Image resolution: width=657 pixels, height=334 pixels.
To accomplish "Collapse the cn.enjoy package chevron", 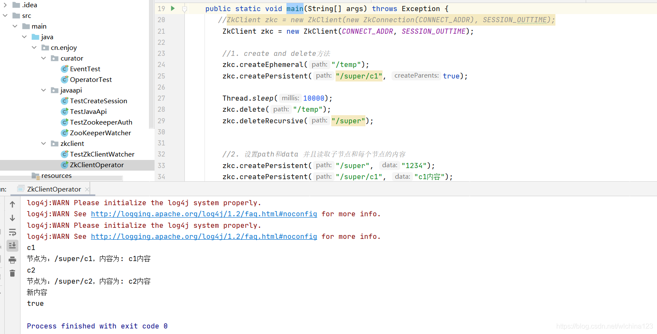I will pyautogui.click(x=34, y=47).
